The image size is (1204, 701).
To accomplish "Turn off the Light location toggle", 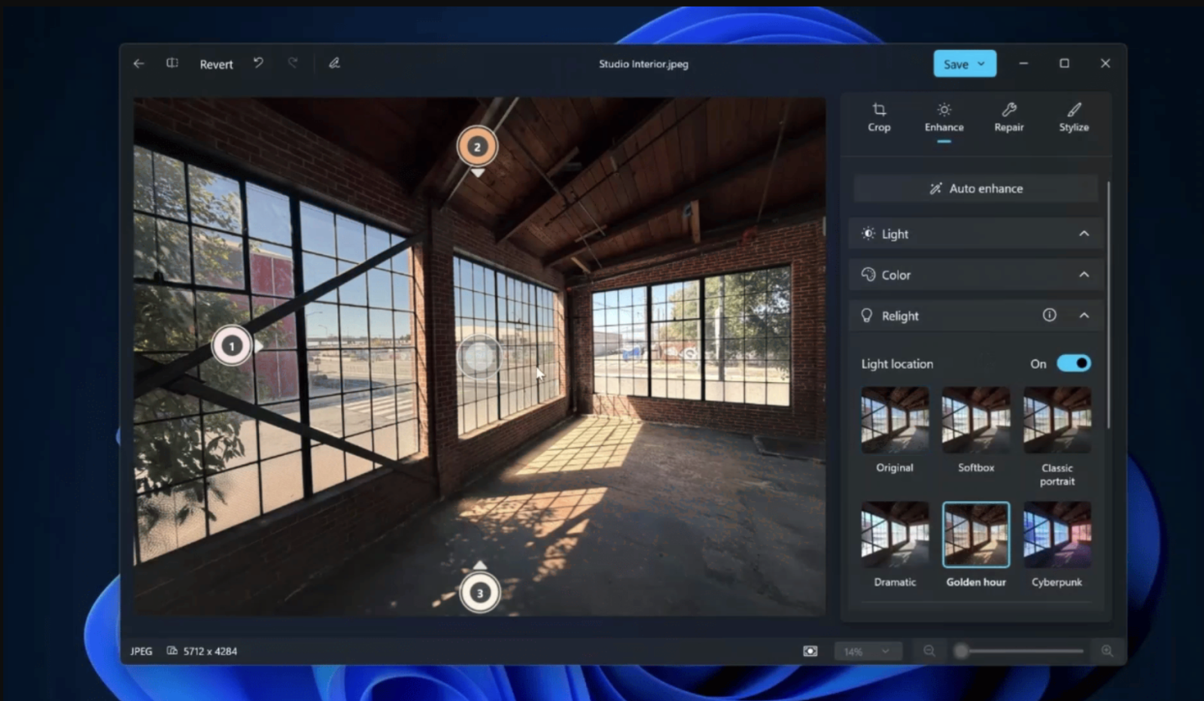I will pyautogui.click(x=1073, y=363).
